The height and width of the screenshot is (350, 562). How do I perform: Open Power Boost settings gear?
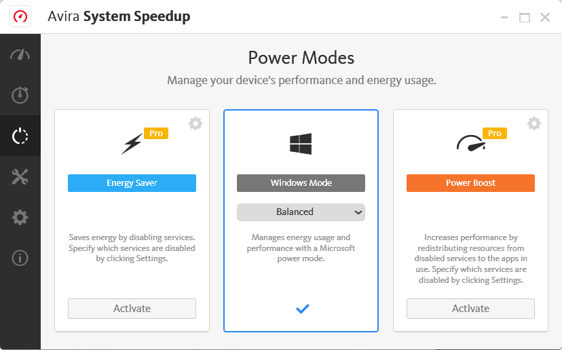[x=534, y=123]
